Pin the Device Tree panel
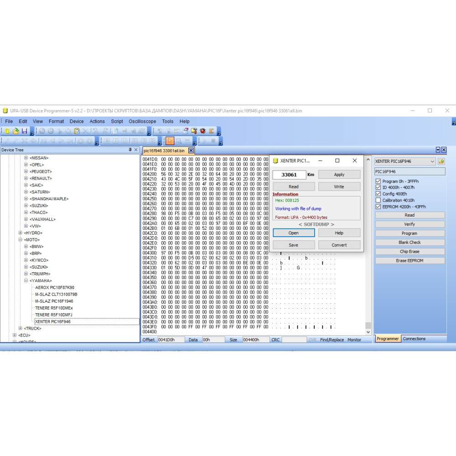 point(130,150)
